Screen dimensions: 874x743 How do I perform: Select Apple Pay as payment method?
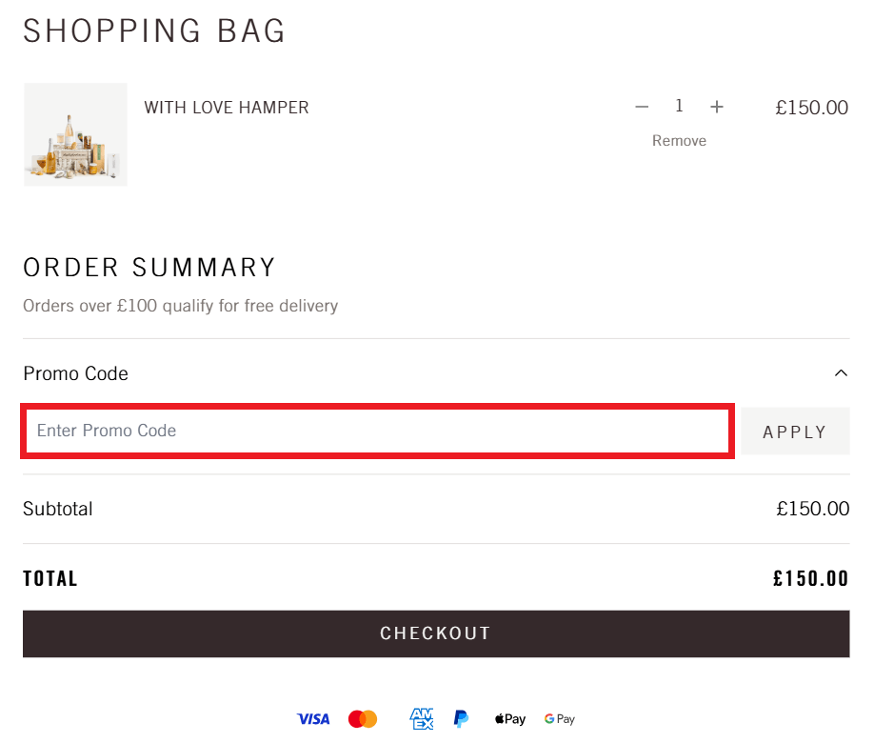click(509, 719)
